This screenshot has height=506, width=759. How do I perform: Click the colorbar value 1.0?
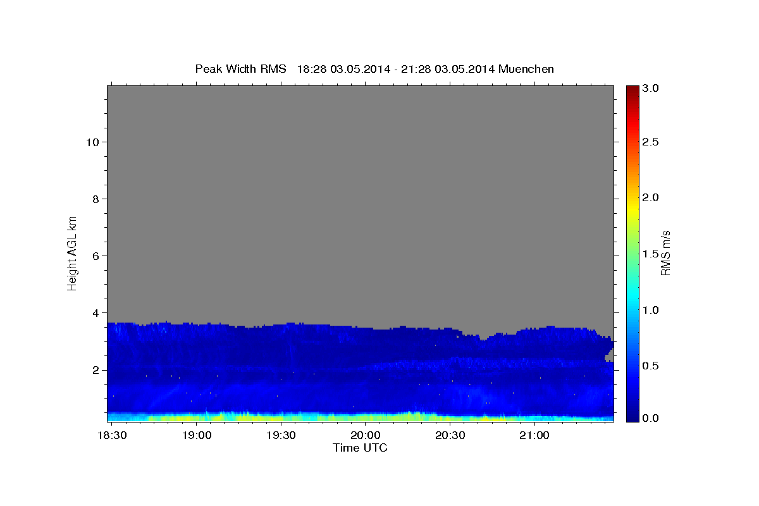click(652, 310)
